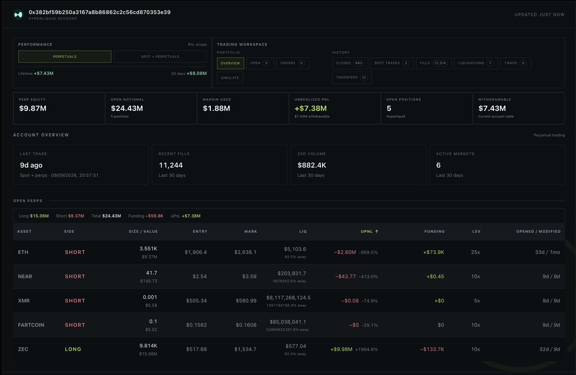Open the TWAPS tab
This screenshot has width=576, height=375.
(x=516, y=63)
